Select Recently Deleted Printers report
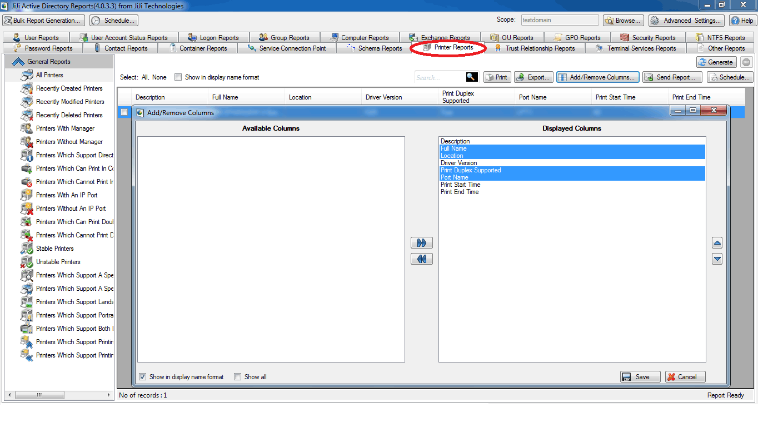 tap(69, 115)
